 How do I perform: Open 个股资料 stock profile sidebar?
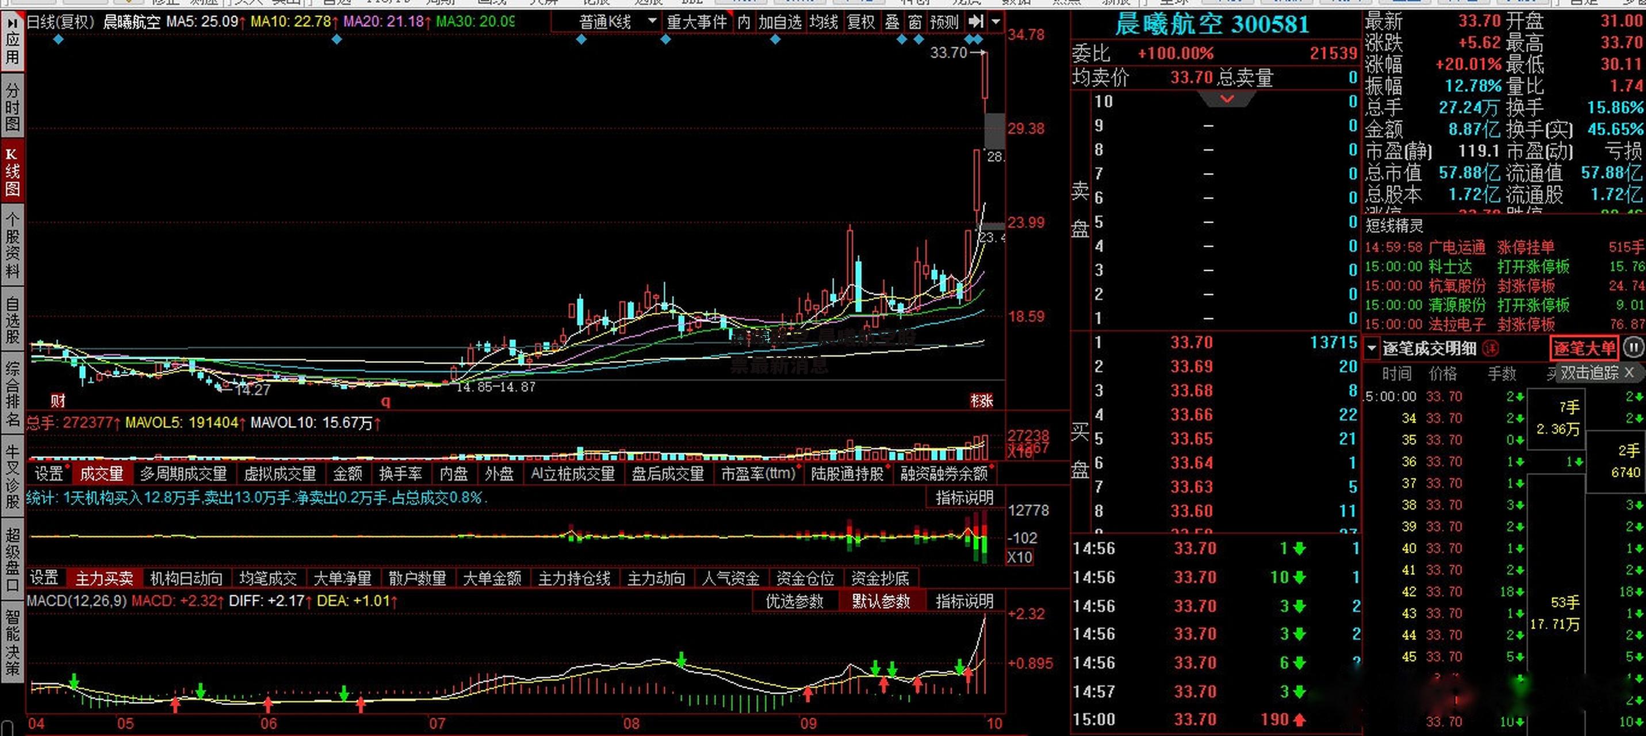point(12,246)
